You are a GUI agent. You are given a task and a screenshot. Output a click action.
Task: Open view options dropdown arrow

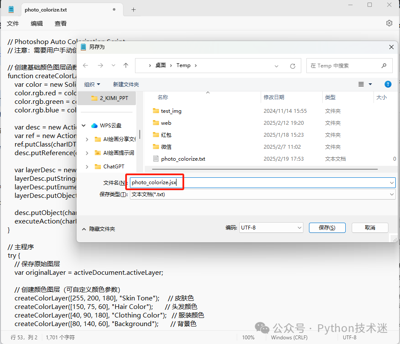[x=370, y=84]
